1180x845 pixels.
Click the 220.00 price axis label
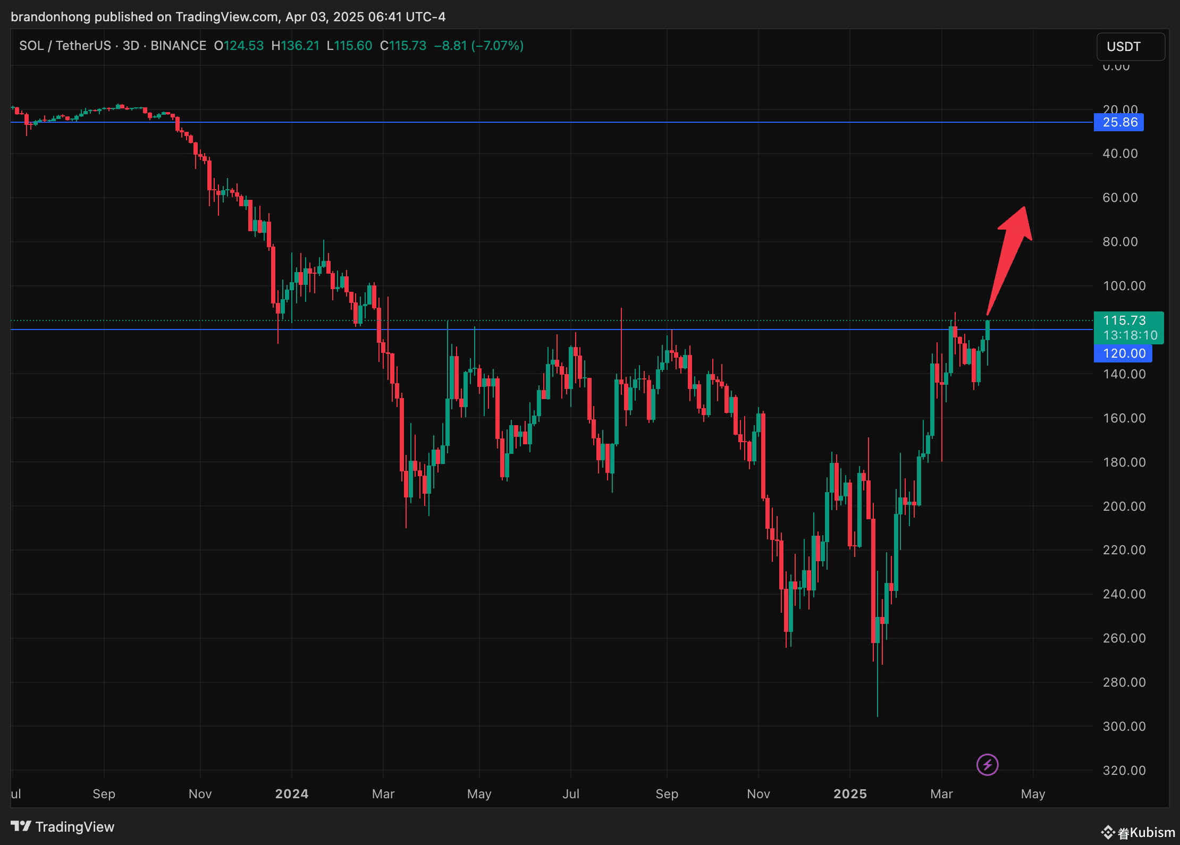tap(1124, 550)
